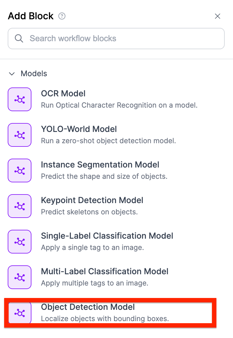Choose the Multi-Label Classification Model title

(105, 272)
